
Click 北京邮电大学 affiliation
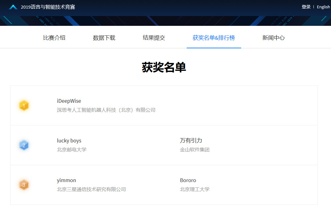72,149
